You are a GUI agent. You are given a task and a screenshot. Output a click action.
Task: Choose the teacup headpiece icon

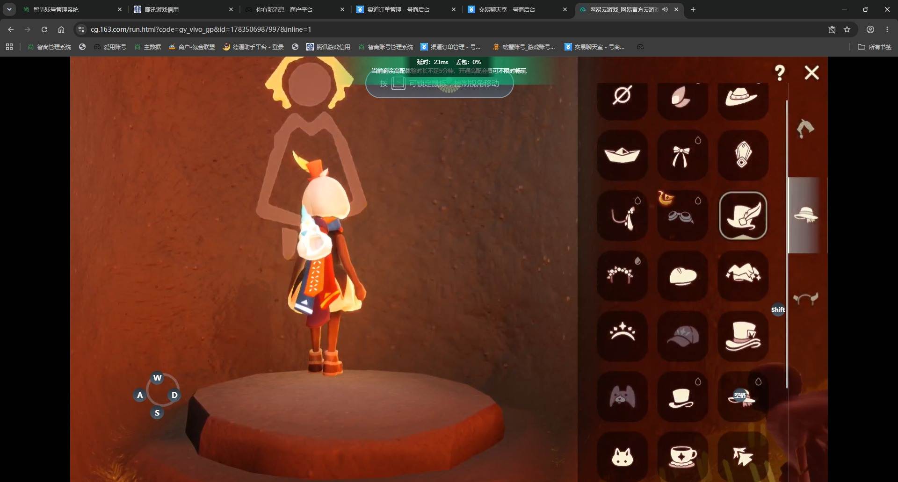click(682, 456)
